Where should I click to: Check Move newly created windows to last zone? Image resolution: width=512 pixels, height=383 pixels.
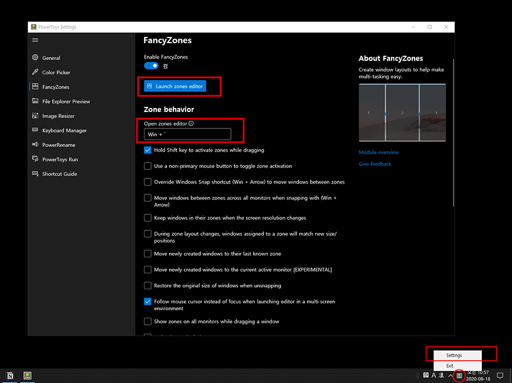coord(147,253)
